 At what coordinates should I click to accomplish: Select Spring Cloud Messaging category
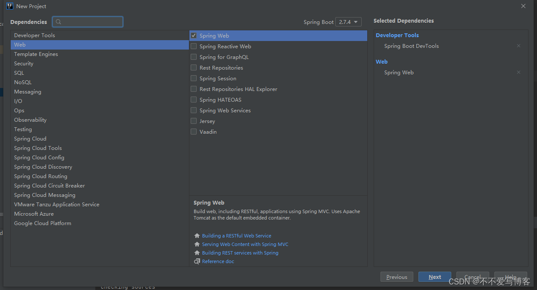click(100, 195)
